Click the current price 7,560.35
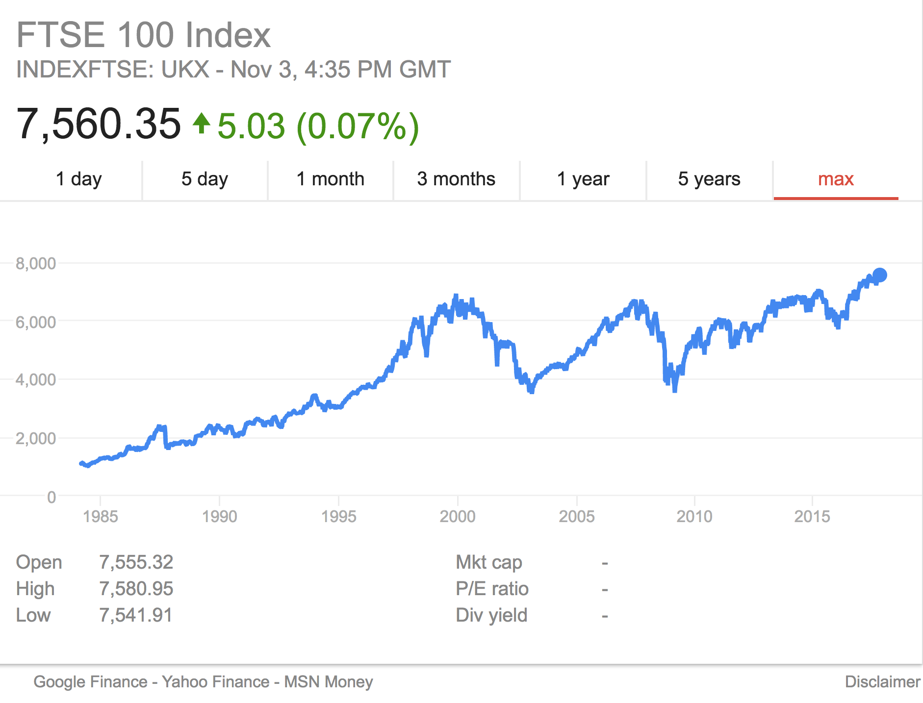This screenshot has height=703, width=923. tap(99, 124)
